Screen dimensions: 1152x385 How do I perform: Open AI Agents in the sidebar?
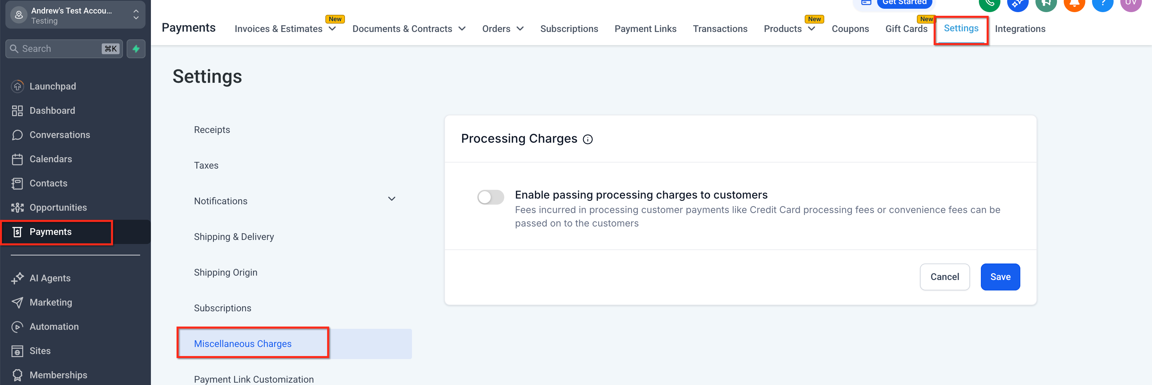click(50, 278)
